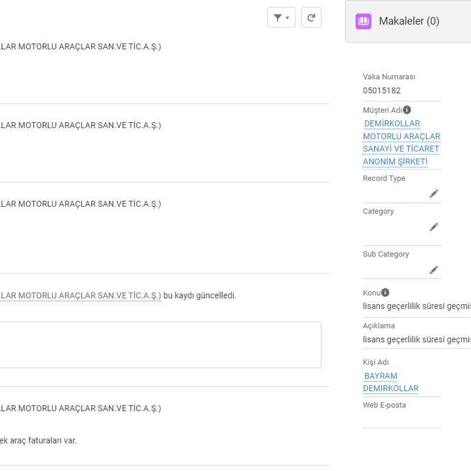Screen dimensions: 471x471
Task: Click the Açıklama value text
Action: click(417, 339)
